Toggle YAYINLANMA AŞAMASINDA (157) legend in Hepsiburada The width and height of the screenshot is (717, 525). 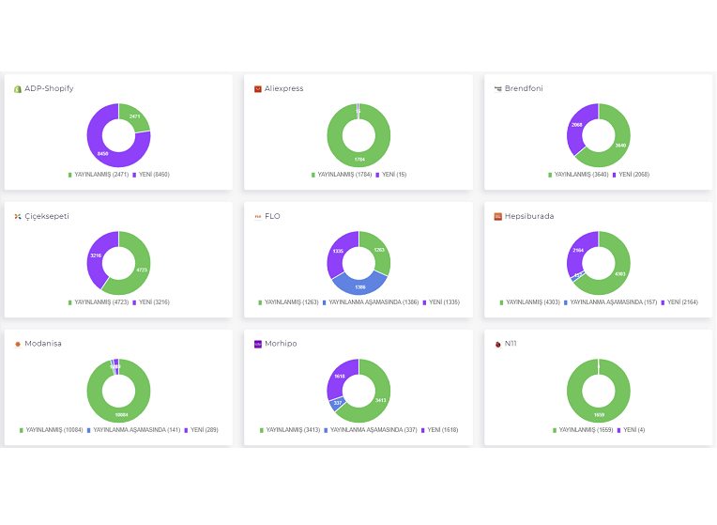coord(610,302)
